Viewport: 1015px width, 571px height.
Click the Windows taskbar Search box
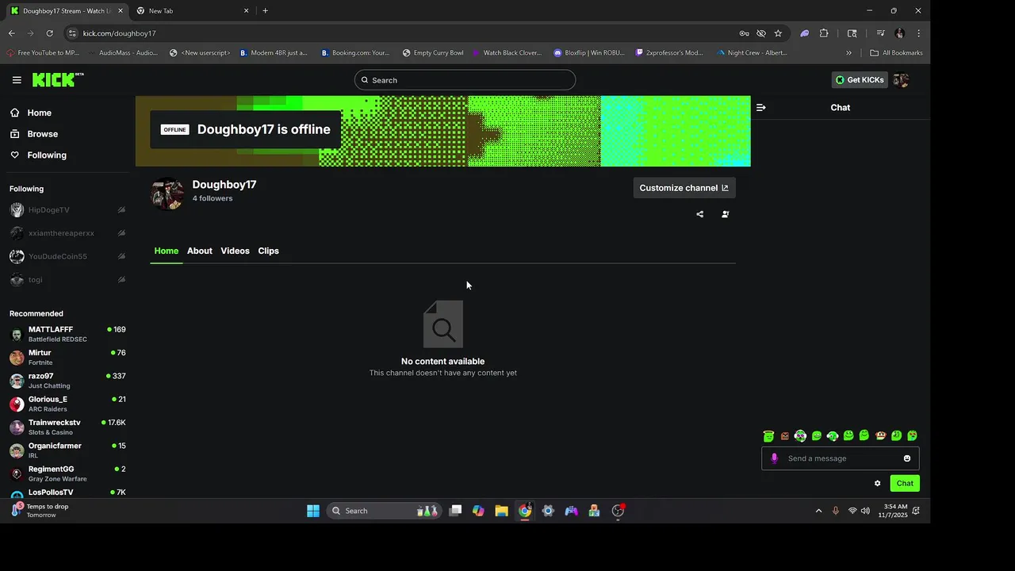pyautogui.click(x=383, y=511)
